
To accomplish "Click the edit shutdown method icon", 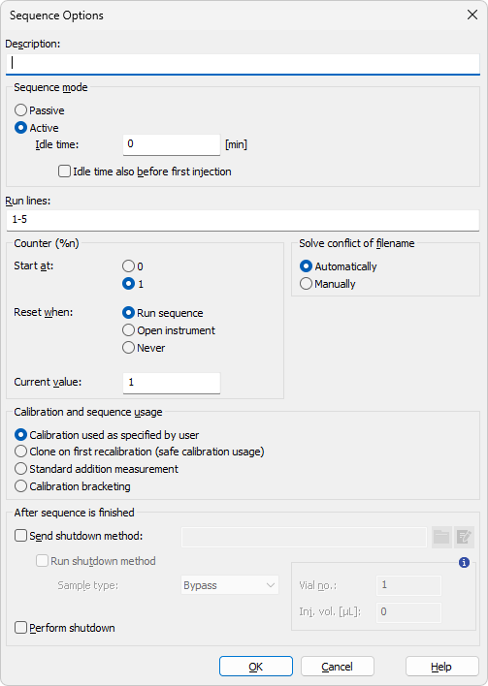I will 464,537.
